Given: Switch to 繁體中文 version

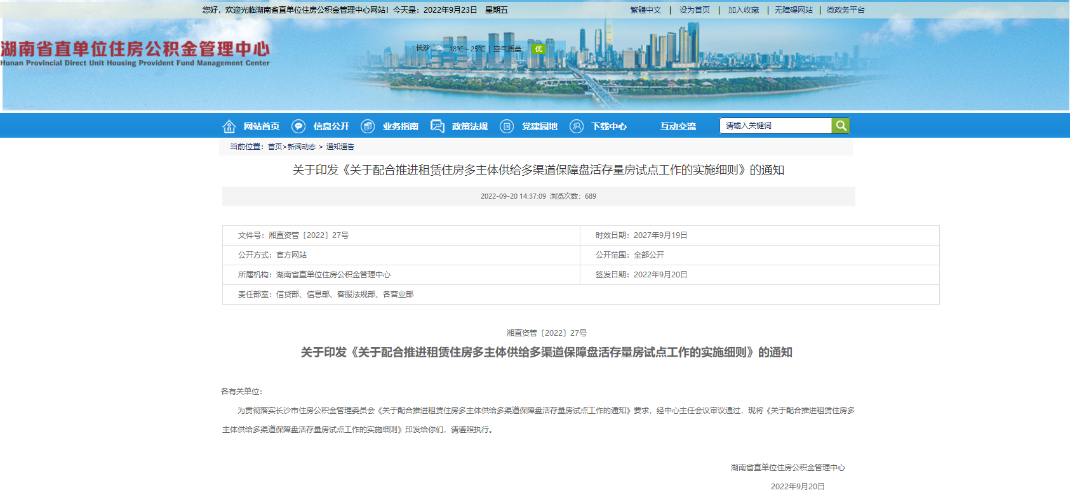Looking at the screenshot, I should coord(646,10).
